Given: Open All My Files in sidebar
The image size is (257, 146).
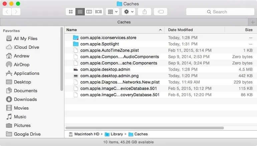Looking at the screenshot, I should [22, 38].
